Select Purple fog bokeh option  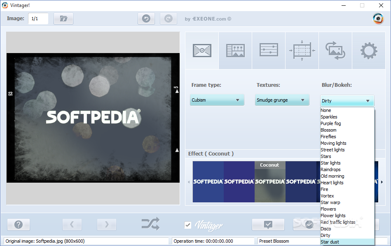point(347,123)
